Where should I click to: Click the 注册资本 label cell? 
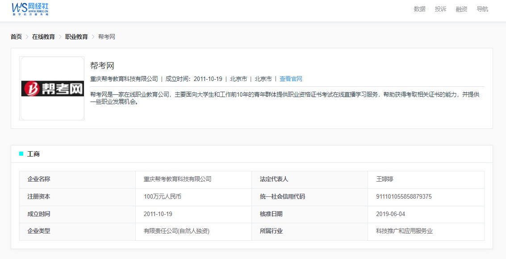point(77,197)
